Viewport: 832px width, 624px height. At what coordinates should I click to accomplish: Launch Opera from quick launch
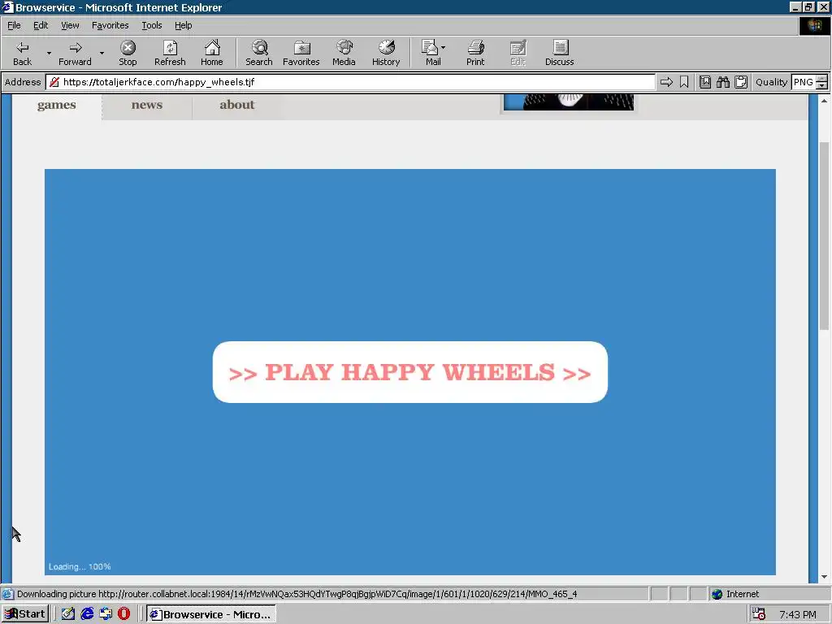[x=123, y=614]
